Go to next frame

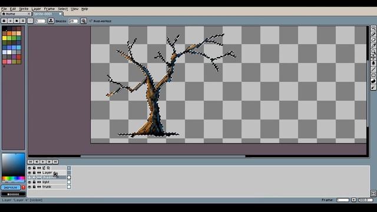49,162
